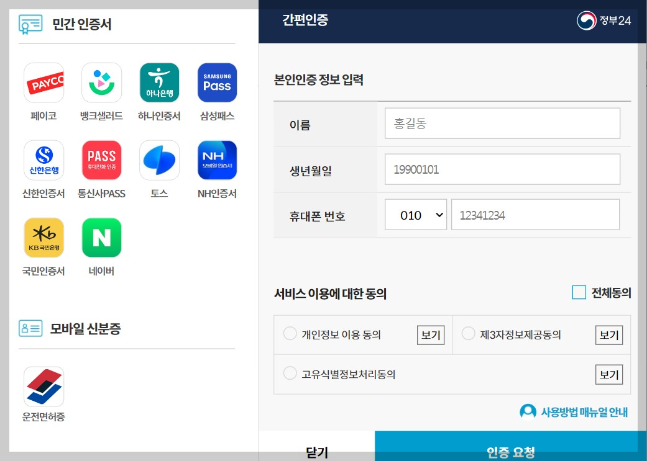Click the 운전면허증 label text
The width and height of the screenshot is (647, 461).
point(44,416)
